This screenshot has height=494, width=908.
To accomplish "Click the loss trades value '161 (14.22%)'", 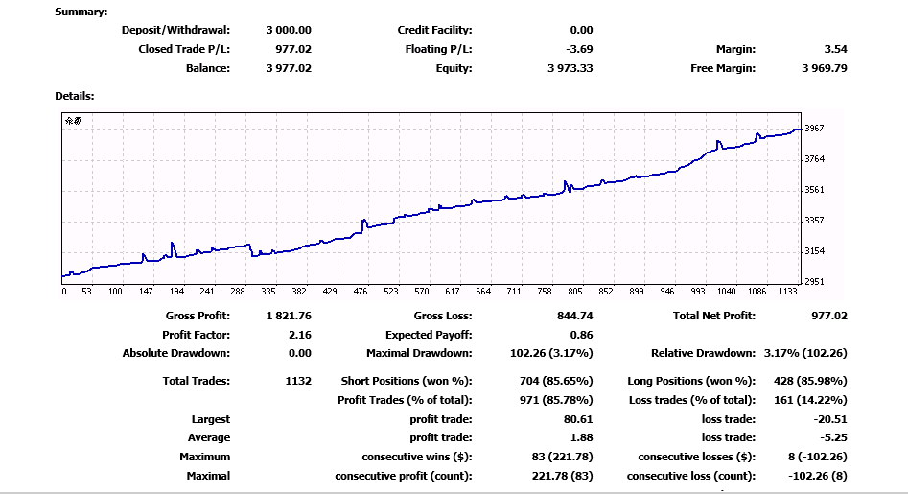I will pyautogui.click(x=810, y=400).
